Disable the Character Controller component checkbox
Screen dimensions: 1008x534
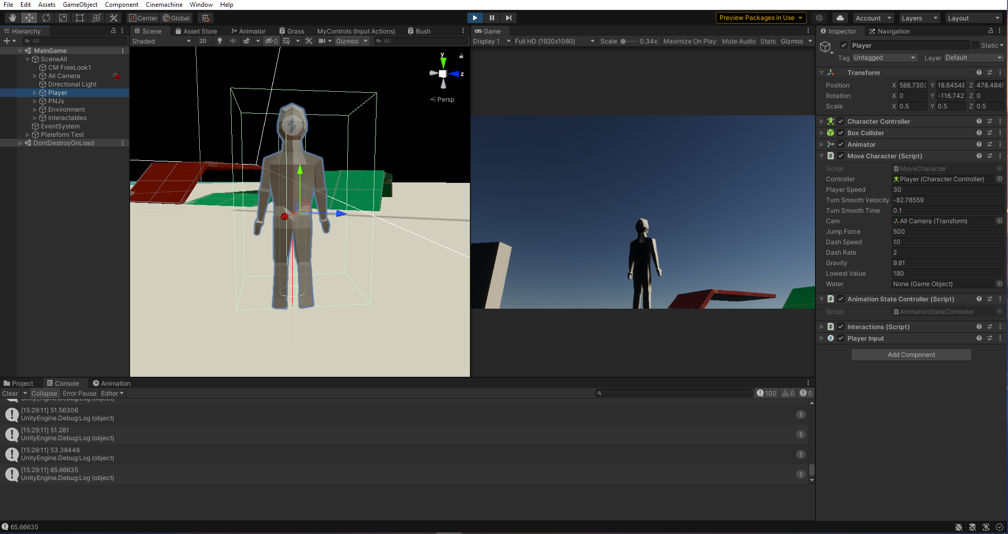(x=841, y=121)
